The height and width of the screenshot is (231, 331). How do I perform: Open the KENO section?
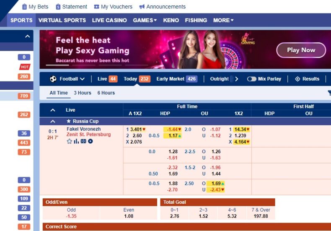click(171, 20)
